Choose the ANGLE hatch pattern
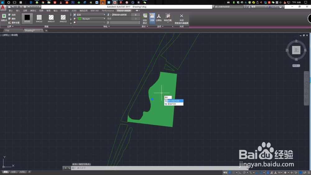 39,18
